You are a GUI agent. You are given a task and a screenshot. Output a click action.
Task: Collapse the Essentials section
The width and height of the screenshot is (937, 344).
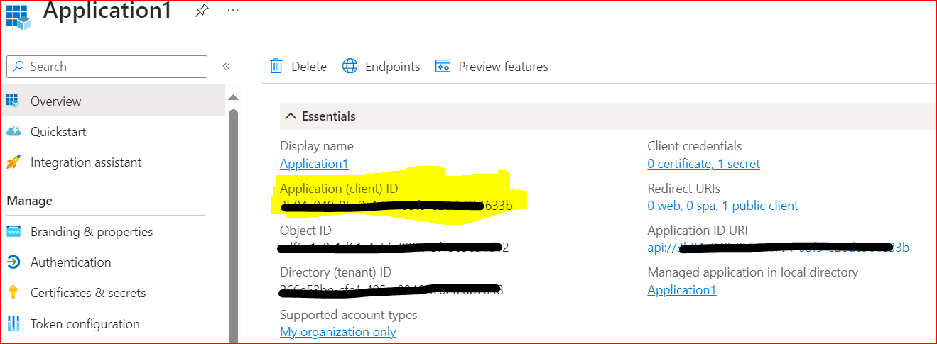coord(291,116)
